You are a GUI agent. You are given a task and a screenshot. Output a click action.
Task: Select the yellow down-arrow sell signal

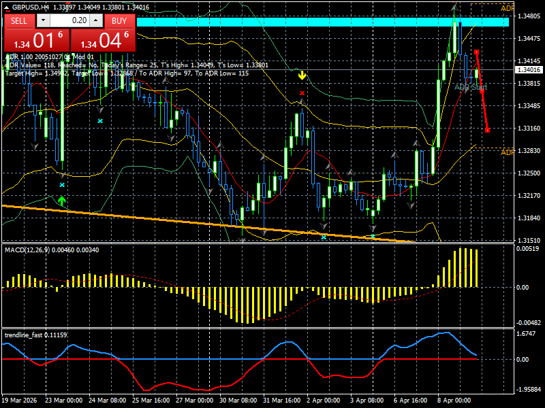[x=302, y=75]
